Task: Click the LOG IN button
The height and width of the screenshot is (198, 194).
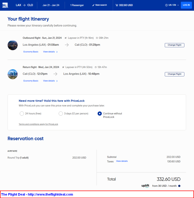Action: tap(186, 5)
